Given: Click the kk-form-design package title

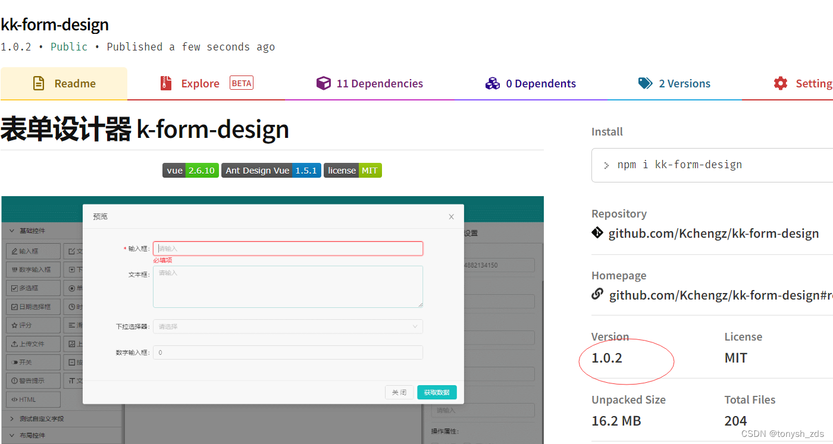Looking at the screenshot, I should pyautogui.click(x=55, y=24).
